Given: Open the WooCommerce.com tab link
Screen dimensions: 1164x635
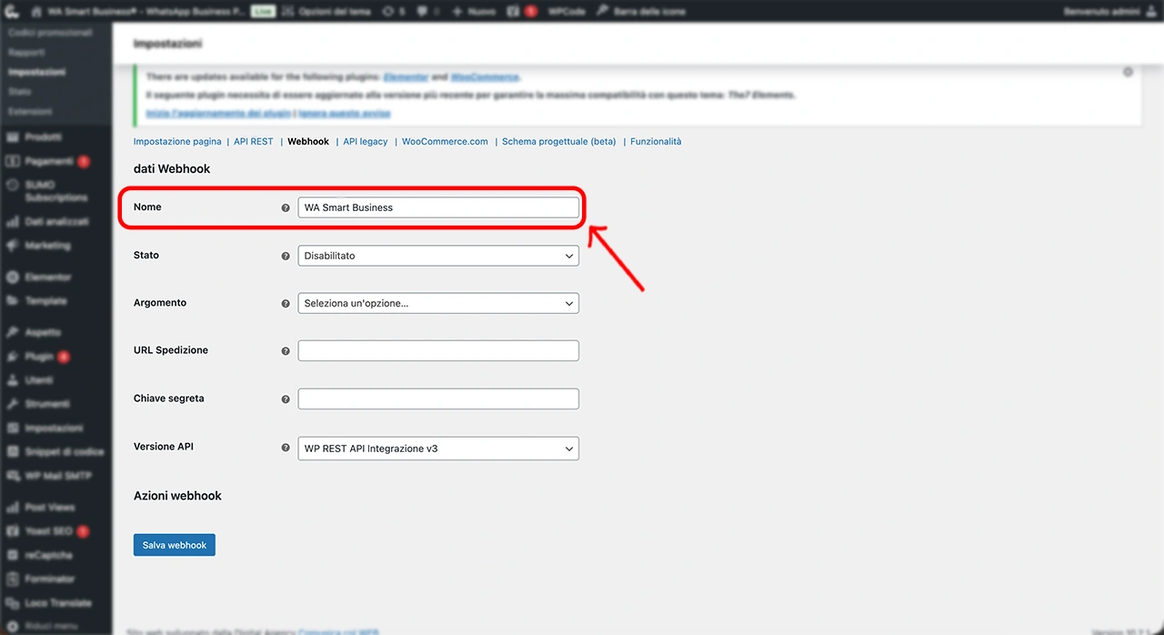Looking at the screenshot, I should point(445,142).
